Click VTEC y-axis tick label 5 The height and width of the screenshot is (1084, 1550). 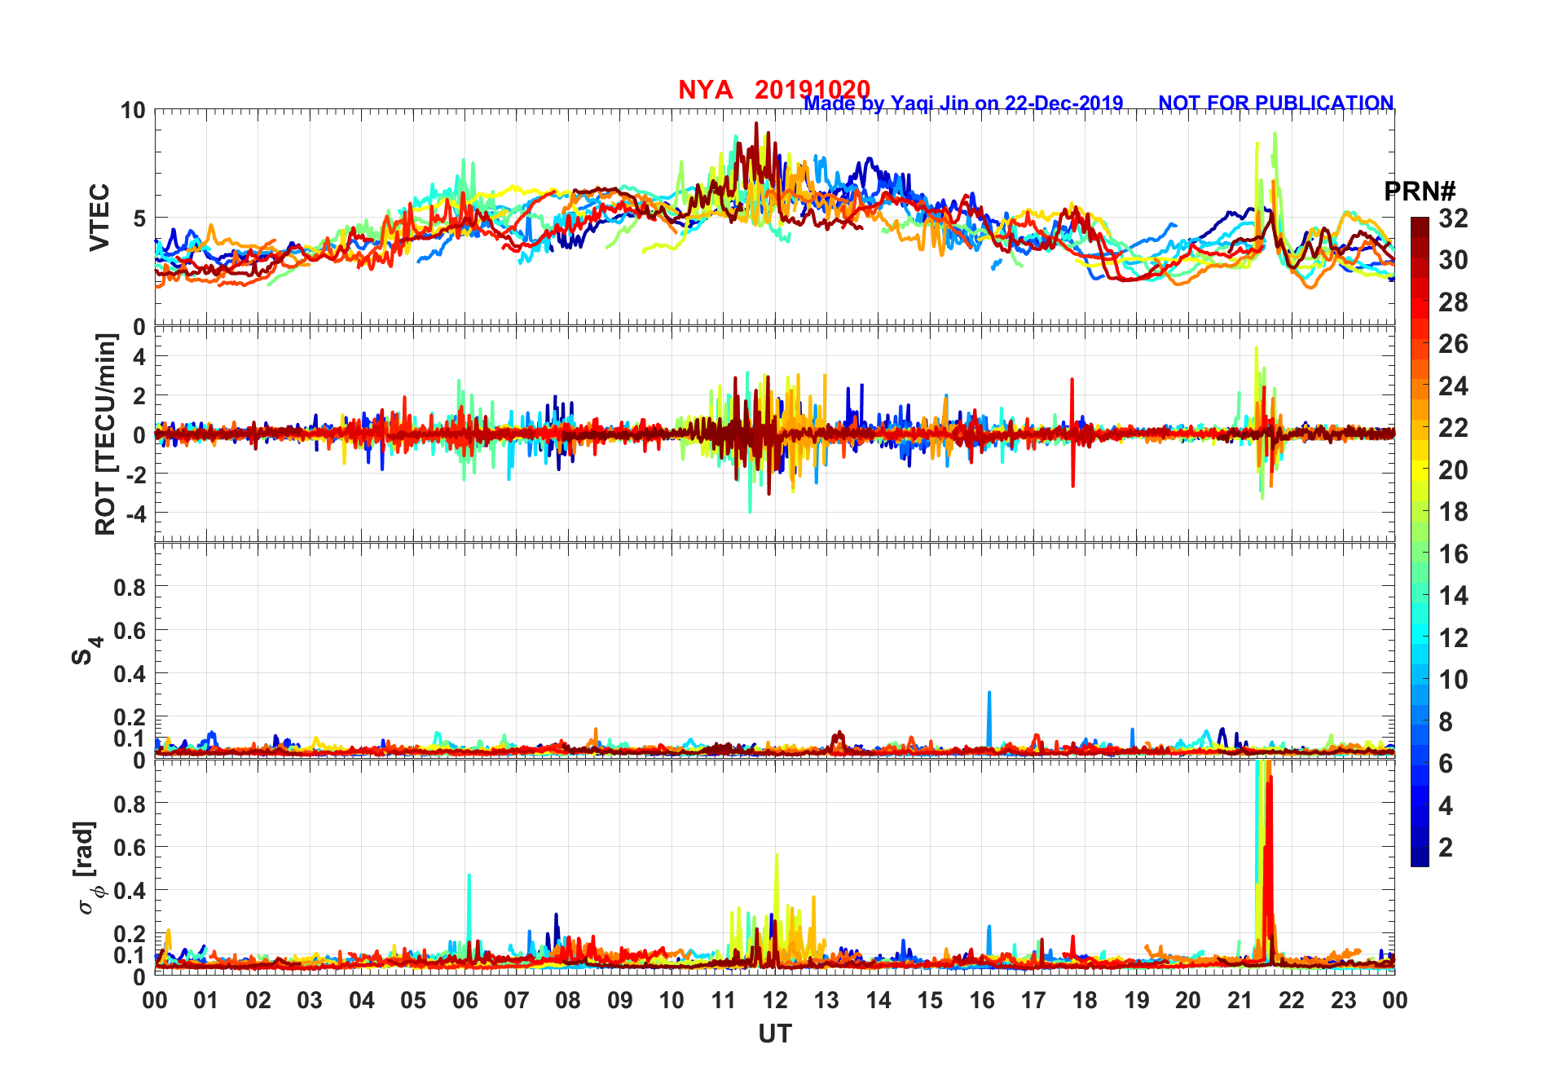pyautogui.click(x=139, y=218)
